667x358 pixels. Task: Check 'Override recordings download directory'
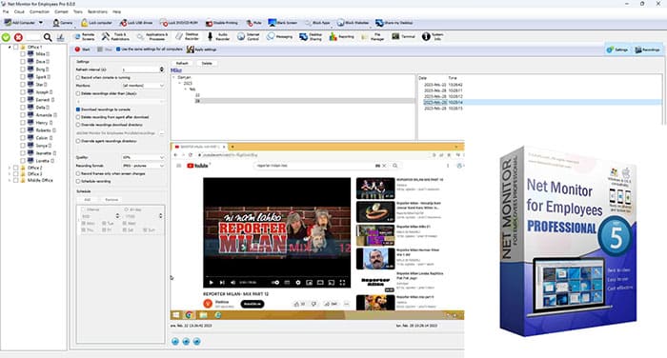[x=78, y=125]
